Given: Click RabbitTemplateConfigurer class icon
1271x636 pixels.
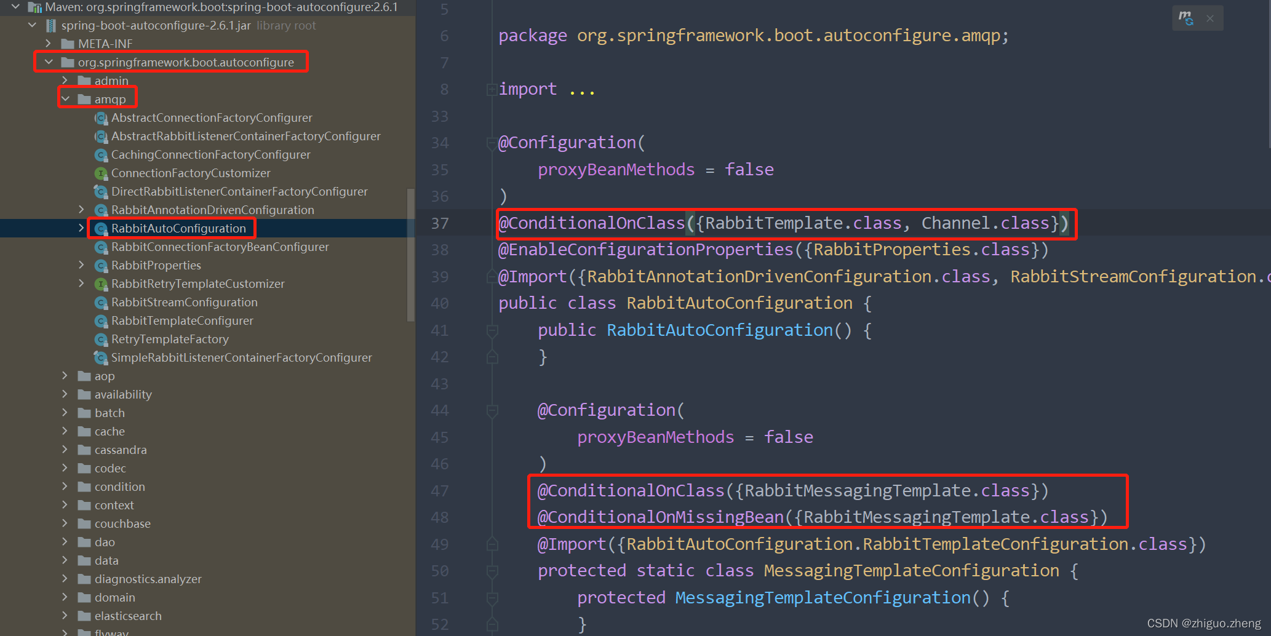Looking at the screenshot, I should [101, 320].
